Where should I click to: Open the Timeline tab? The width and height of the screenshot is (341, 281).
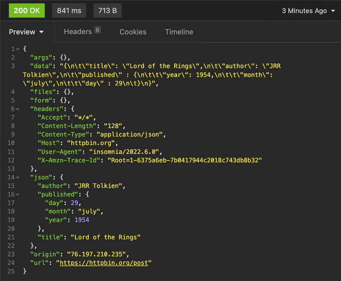click(179, 32)
